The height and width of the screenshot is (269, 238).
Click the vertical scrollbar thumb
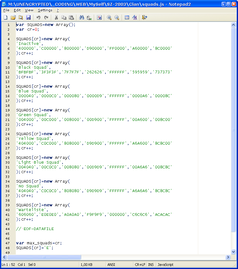click(x=233, y=130)
